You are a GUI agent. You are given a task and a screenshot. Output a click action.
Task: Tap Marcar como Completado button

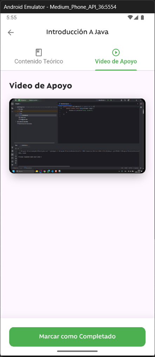(x=77, y=337)
